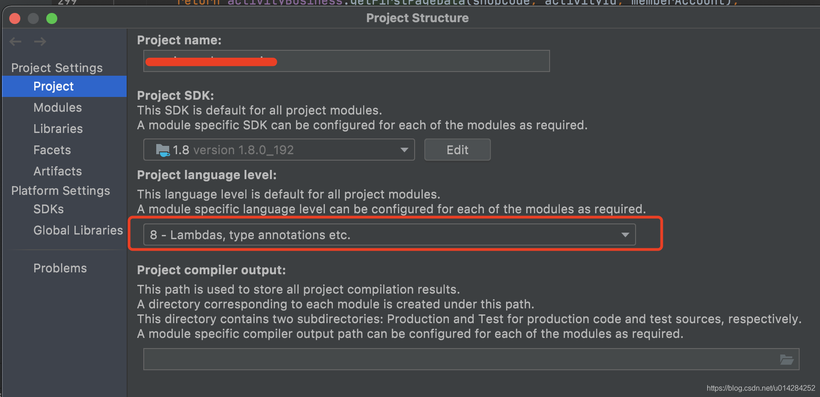820x397 pixels.
Task: Click the forward navigation arrow
Action: [x=40, y=42]
